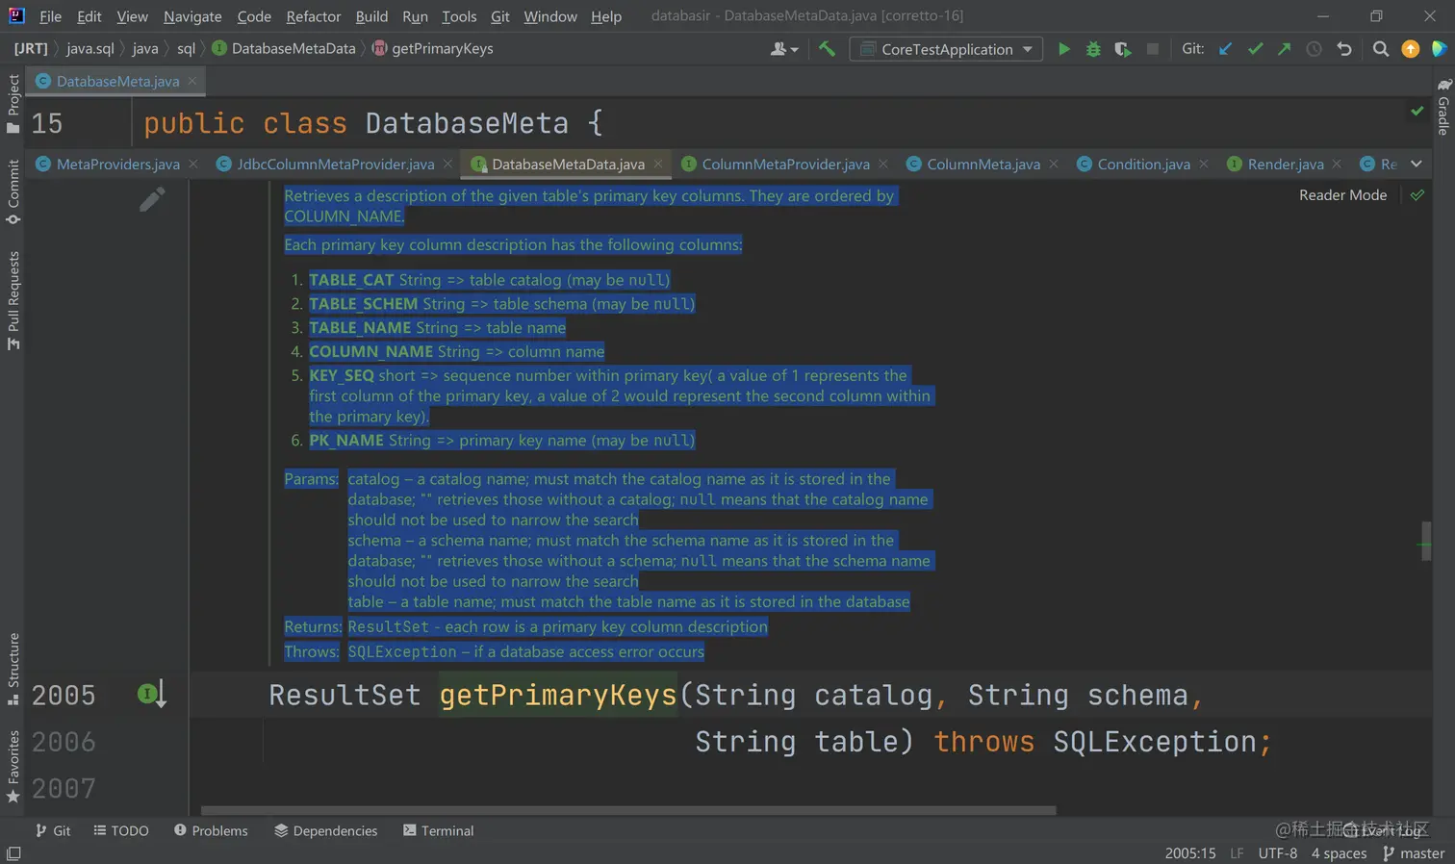Click the Git push arrow icon
Image resolution: width=1455 pixels, height=864 pixels.
point(1284,49)
